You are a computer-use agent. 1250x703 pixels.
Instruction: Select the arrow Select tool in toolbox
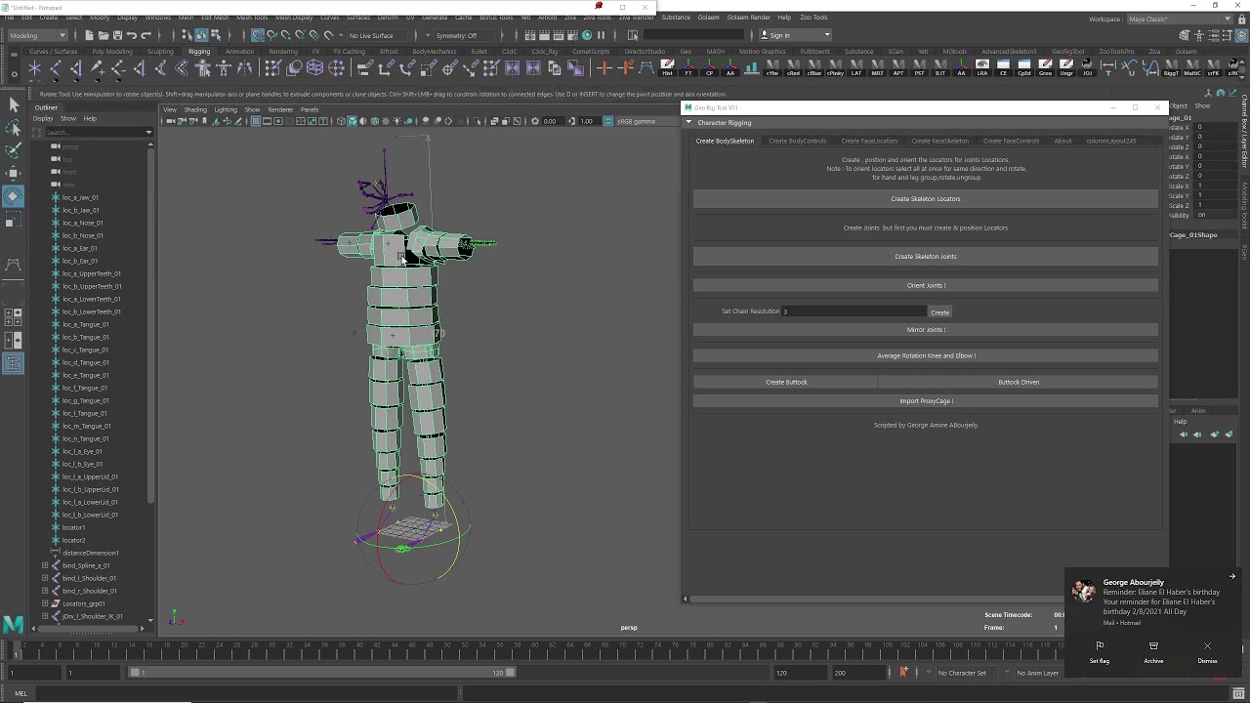coord(13,104)
